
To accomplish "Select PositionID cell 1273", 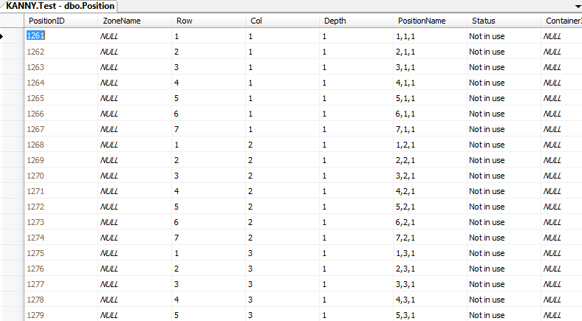I will [x=61, y=222].
